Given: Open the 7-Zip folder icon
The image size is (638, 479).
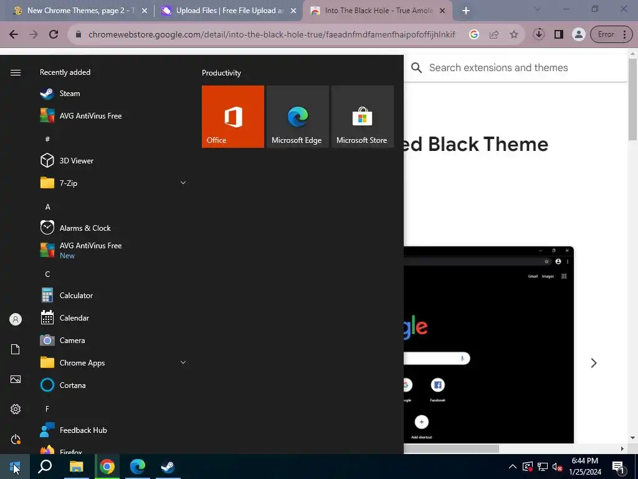Looking at the screenshot, I should [47, 183].
